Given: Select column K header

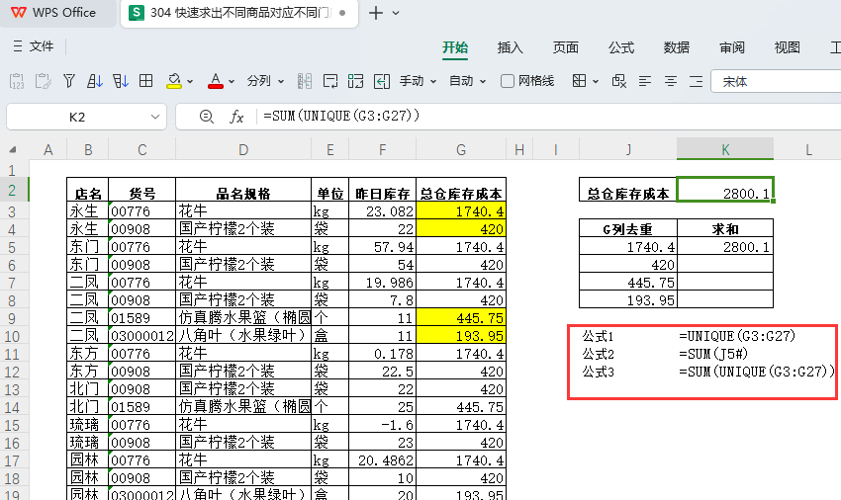Looking at the screenshot, I should (725, 149).
